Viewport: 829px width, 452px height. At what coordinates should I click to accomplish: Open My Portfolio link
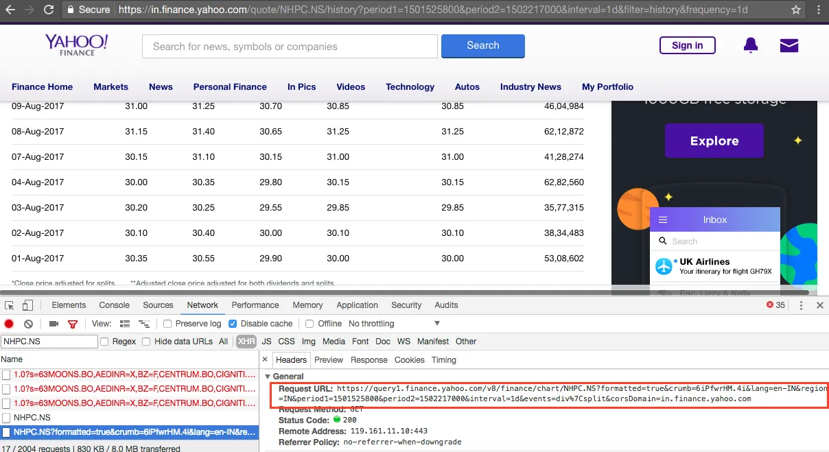click(x=608, y=87)
